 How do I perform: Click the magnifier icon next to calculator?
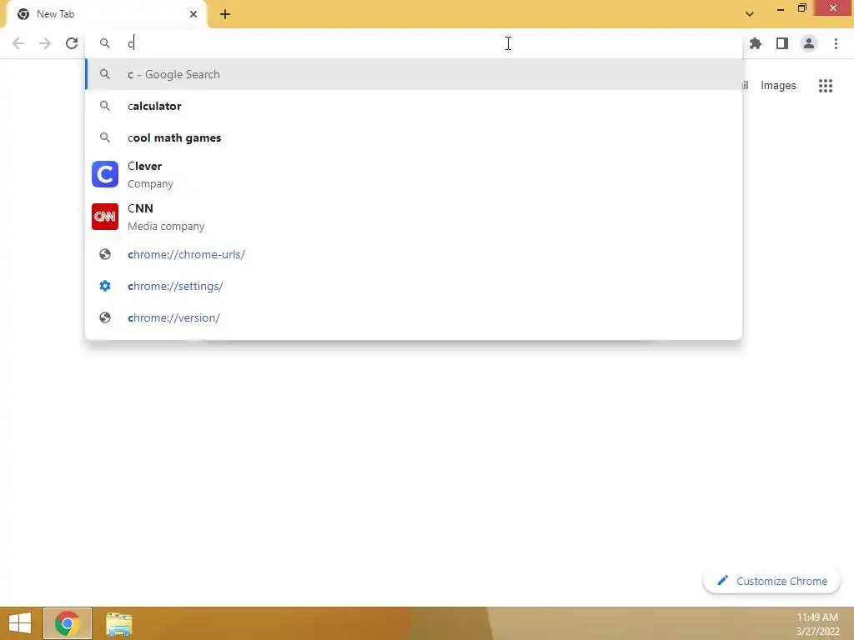point(105,106)
